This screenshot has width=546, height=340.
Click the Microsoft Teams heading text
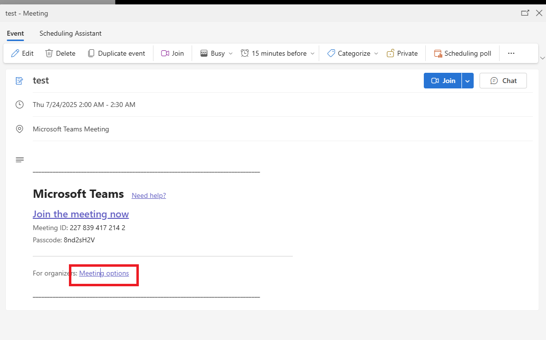[x=78, y=194]
